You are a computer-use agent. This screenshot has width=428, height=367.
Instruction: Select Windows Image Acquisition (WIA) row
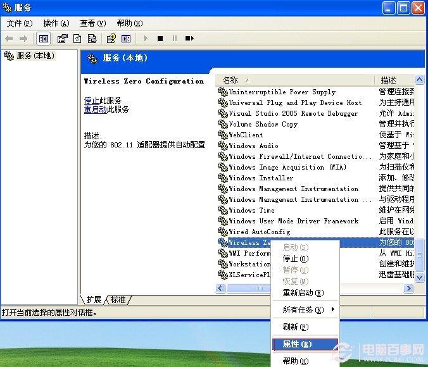click(316, 167)
